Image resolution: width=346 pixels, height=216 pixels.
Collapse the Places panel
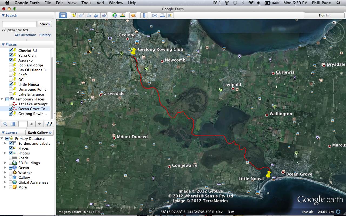3,45
